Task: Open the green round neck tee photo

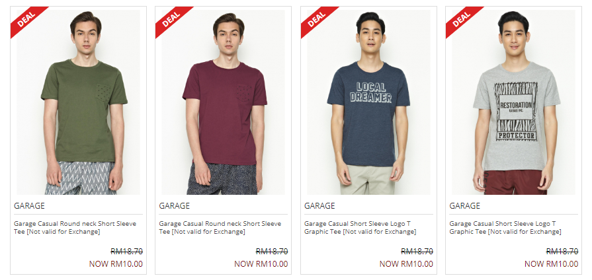Action: 78,102
